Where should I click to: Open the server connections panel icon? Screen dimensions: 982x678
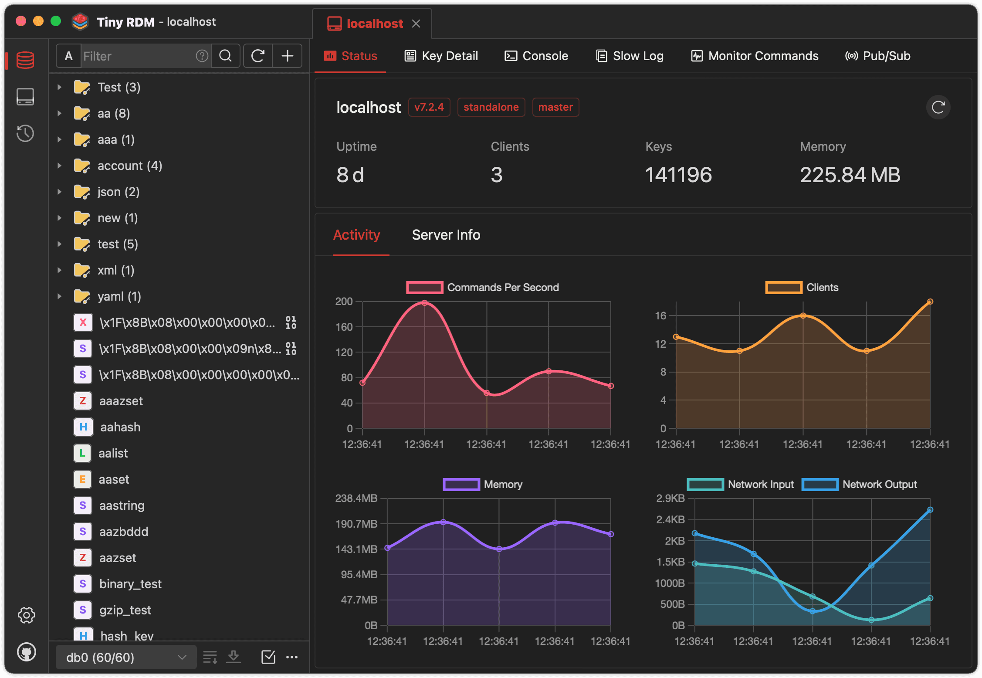point(25,97)
